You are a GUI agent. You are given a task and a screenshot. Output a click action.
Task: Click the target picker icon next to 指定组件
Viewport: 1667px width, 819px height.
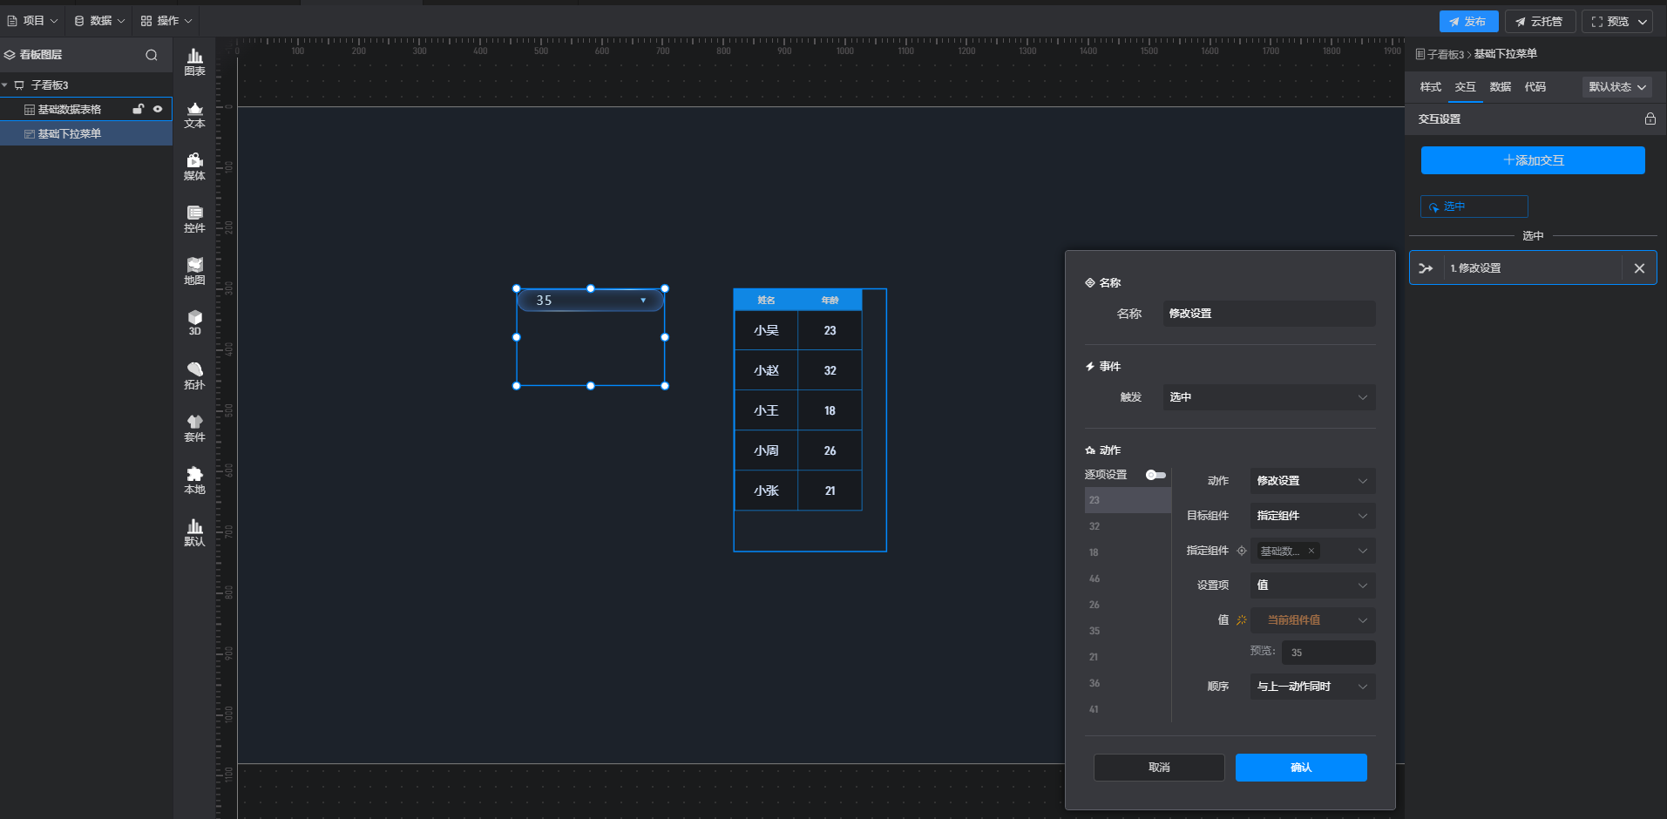click(x=1242, y=551)
